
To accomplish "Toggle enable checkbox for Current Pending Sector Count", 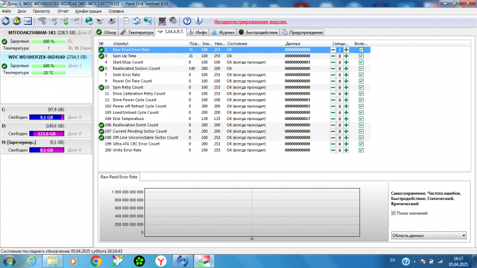I will tap(361, 131).
